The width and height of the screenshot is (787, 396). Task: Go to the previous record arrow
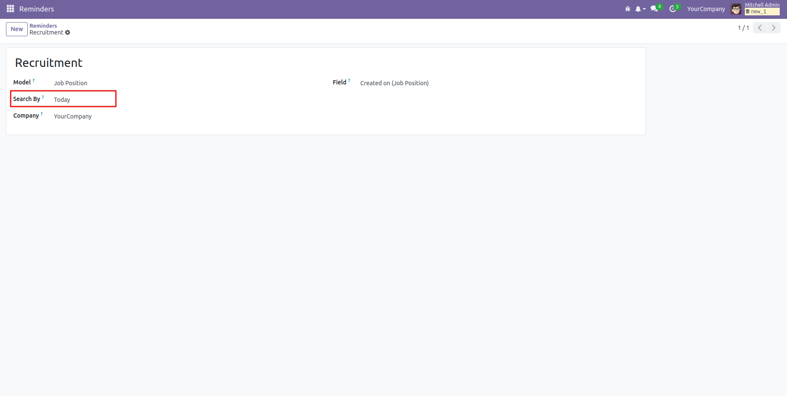click(760, 28)
